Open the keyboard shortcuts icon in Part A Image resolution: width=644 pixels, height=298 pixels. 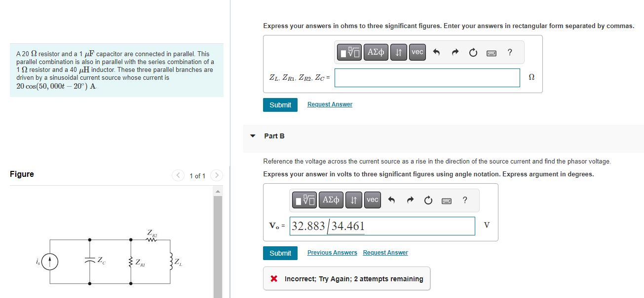492,52
